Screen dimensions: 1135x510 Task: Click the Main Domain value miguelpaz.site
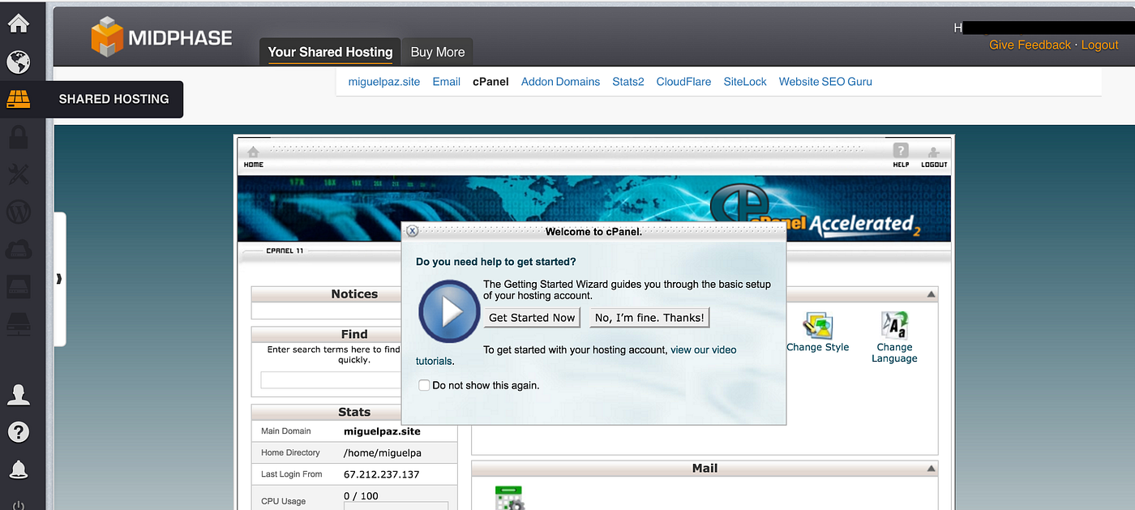pos(382,431)
